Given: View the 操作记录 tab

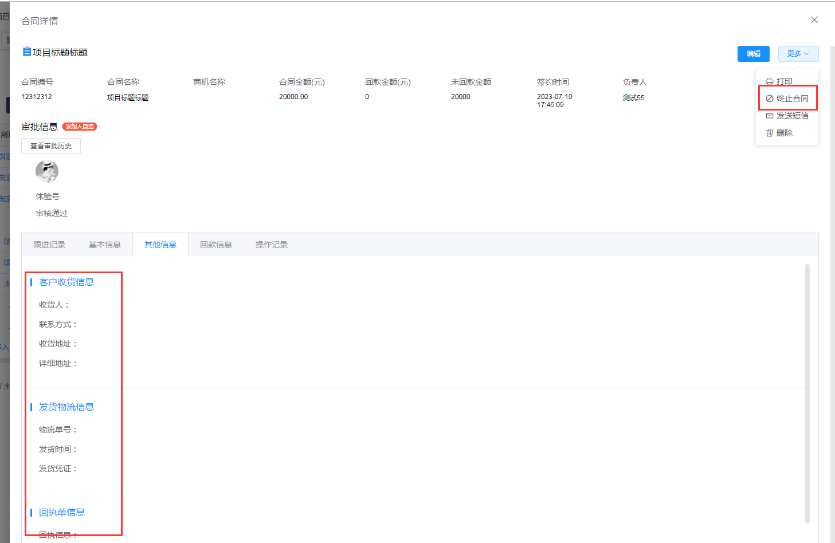Looking at the screenshot, I should click(x=272, y=245).
